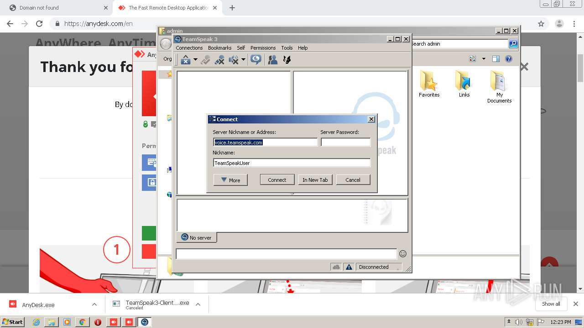Open the view options dropdown arrow in Explorer
This screenshot has width=584, height=328.
coord(484,59)
